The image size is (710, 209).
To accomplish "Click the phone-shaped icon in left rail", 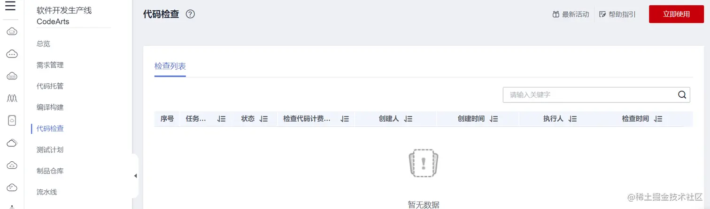I will (12, 120).
